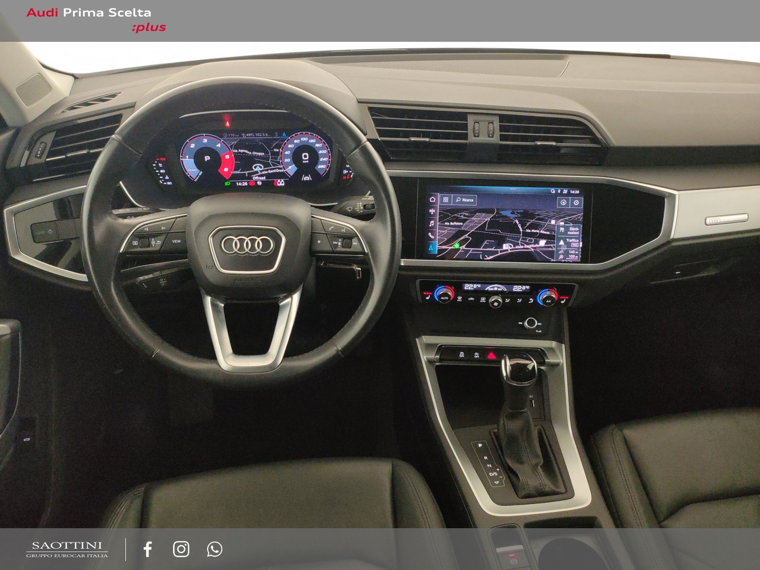760x570 pixels.
Task: Tap the map orientation button beside the settings gear
Action: click(x=563, y=202)
